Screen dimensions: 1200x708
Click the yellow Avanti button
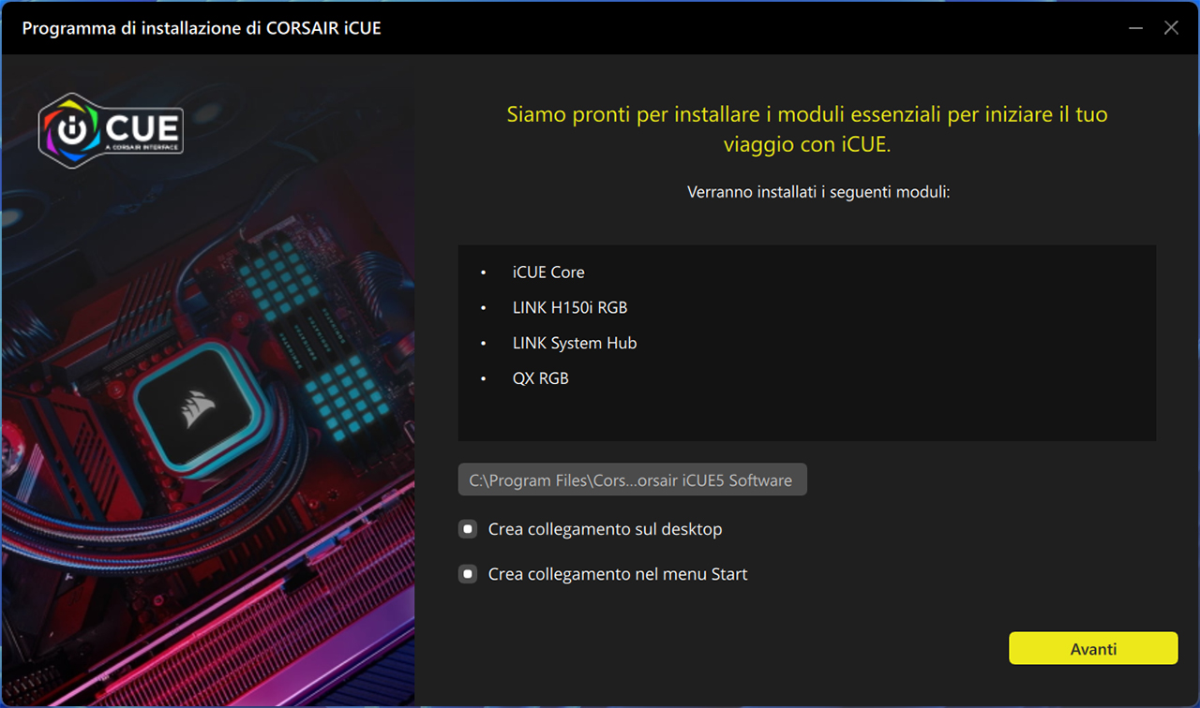click(x=1093, y=648)
